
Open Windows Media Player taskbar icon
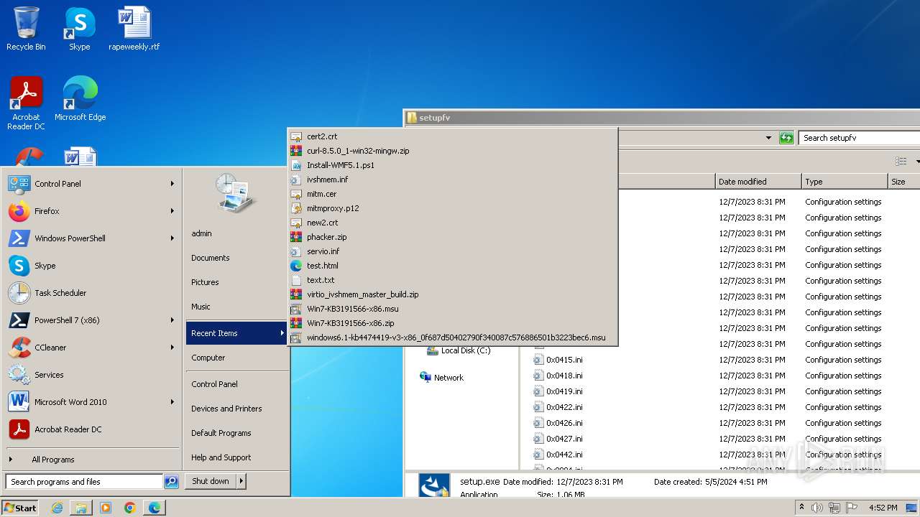[x=106, y=508]
